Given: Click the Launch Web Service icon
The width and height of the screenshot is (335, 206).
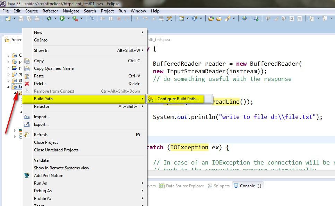Looking at the screenshot, I should [256, 19].
